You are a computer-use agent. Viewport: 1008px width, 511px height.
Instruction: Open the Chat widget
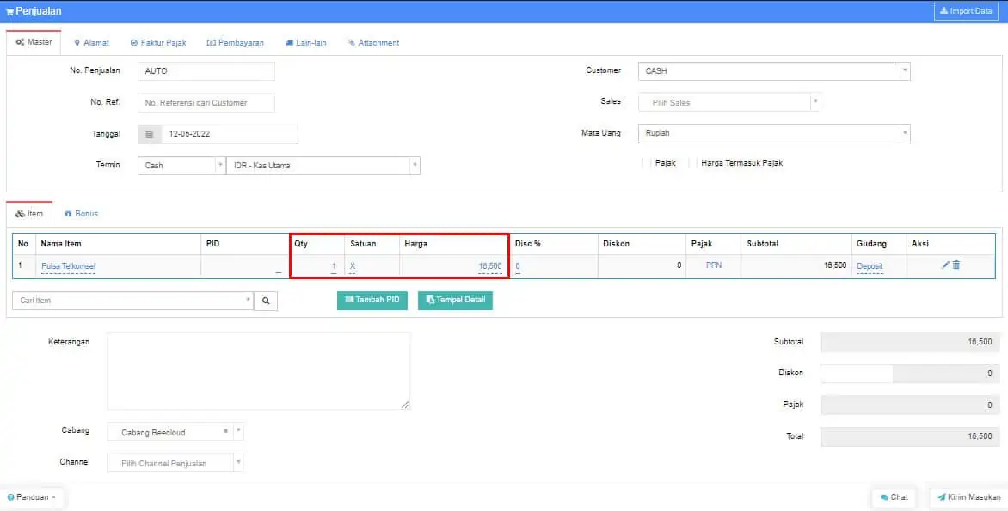893,497
